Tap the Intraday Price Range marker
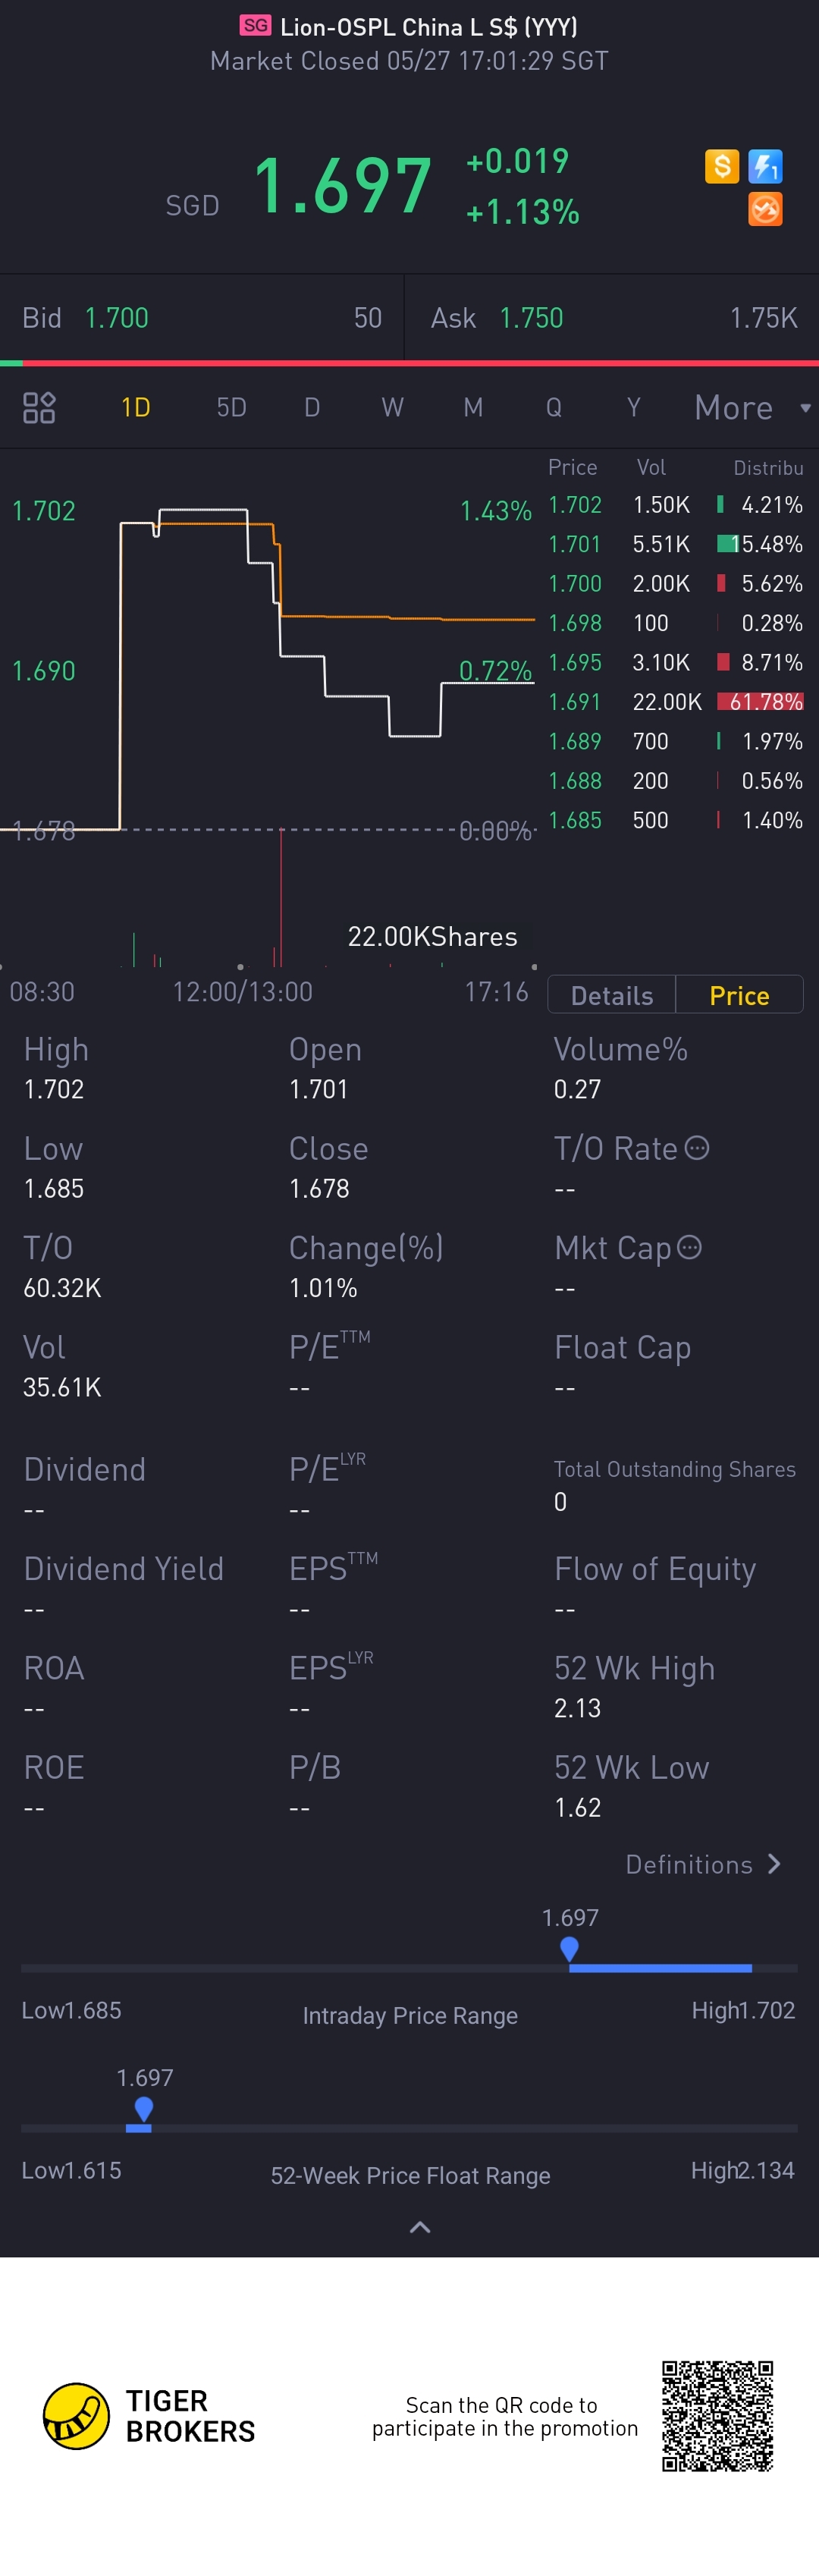This screenshot has width=819, height=2576. (569, 1948)
